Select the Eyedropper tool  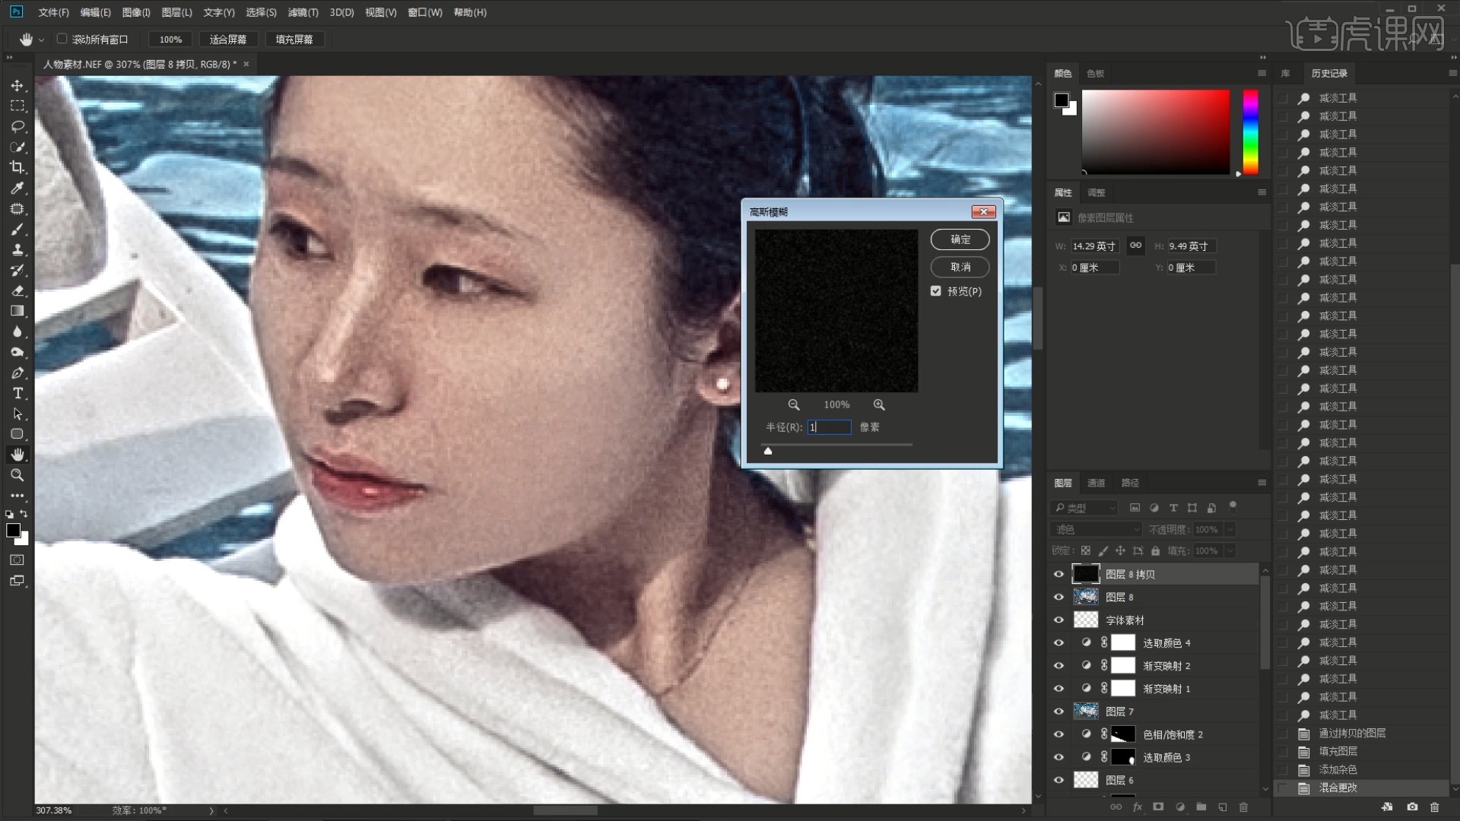coord(17,188)
